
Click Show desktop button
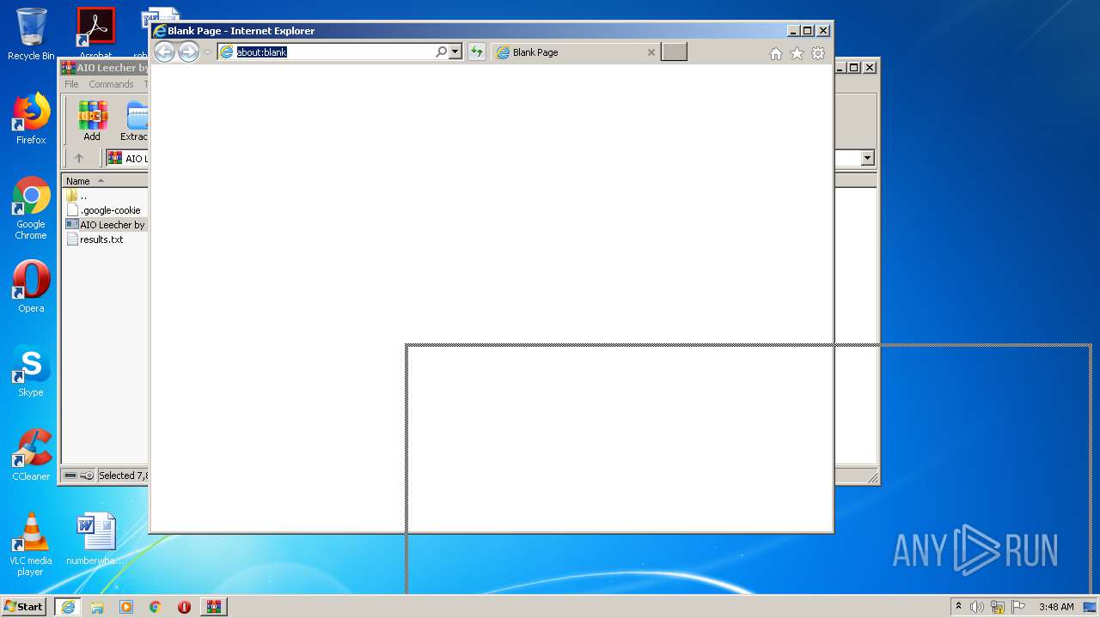pyautogui.click(x=1090, y=607)
